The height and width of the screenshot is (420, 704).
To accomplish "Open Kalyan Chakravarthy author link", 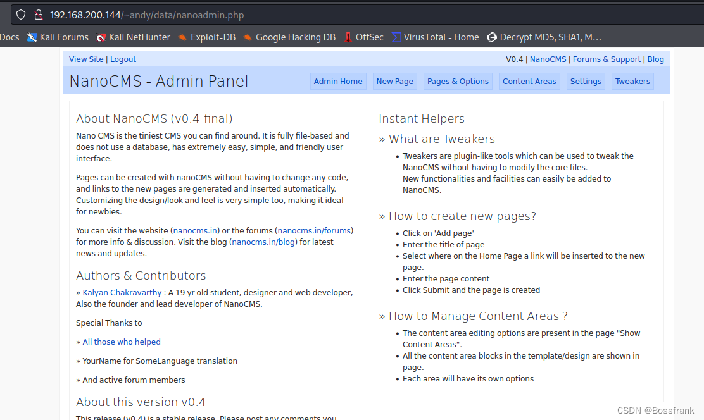I will point(122,293).
